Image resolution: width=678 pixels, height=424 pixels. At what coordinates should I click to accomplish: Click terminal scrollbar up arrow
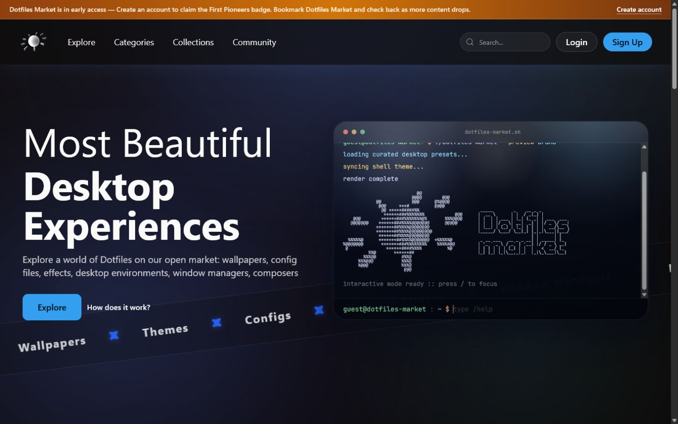tap(644, 147)
